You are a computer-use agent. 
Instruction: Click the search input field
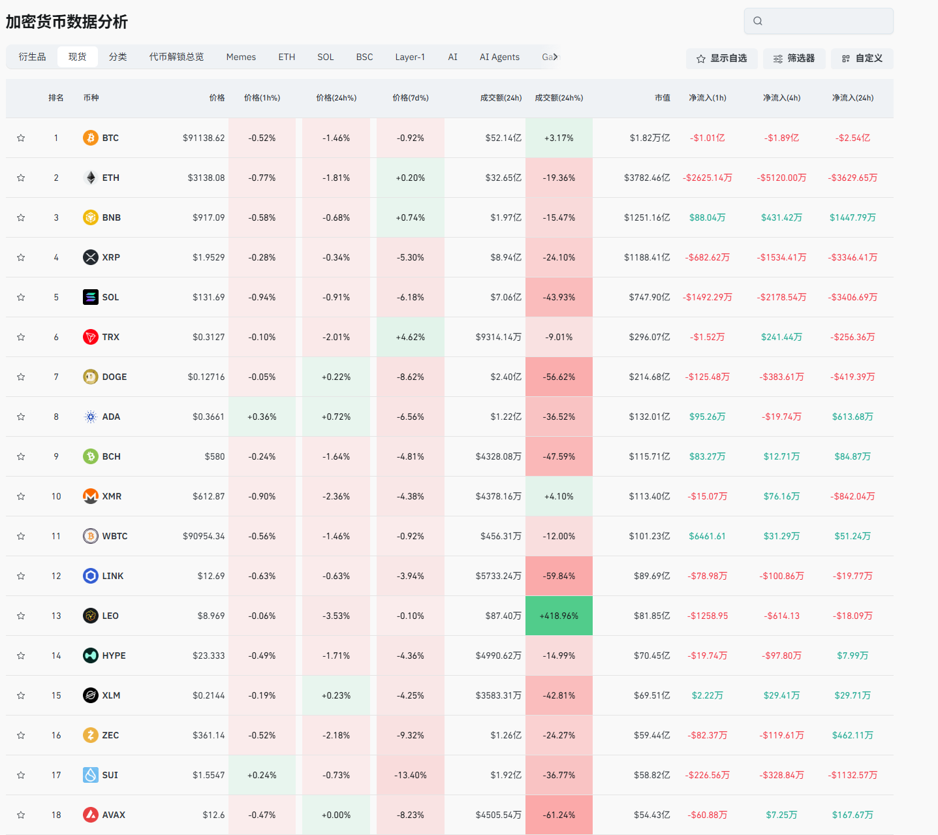click(x=825, y=21)
